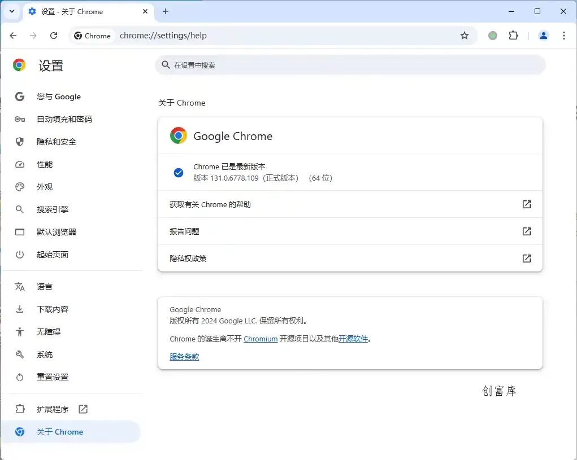Bookmark this page with the star icon

pyautogui.click(x=465, y=36)
